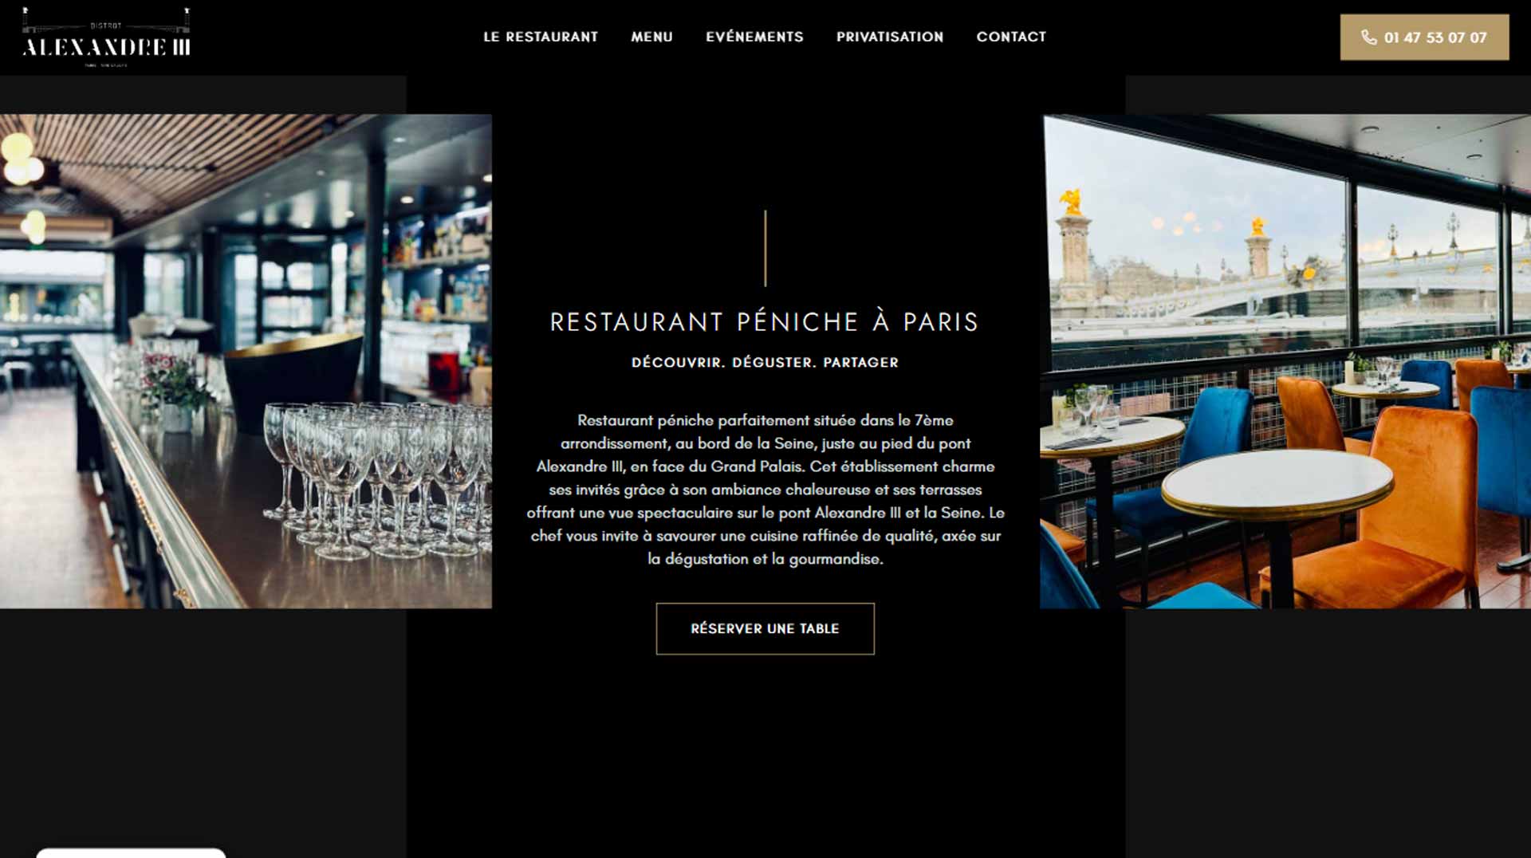Click the golden statue atop bridge pillar

point(1072,201)
